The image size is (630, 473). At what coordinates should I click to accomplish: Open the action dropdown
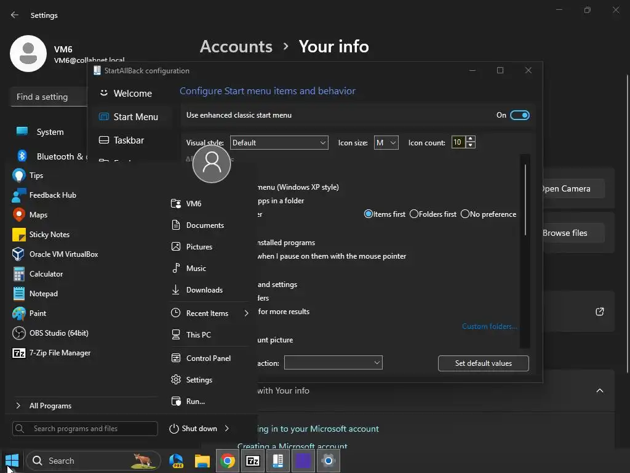[x=333, y=363]
